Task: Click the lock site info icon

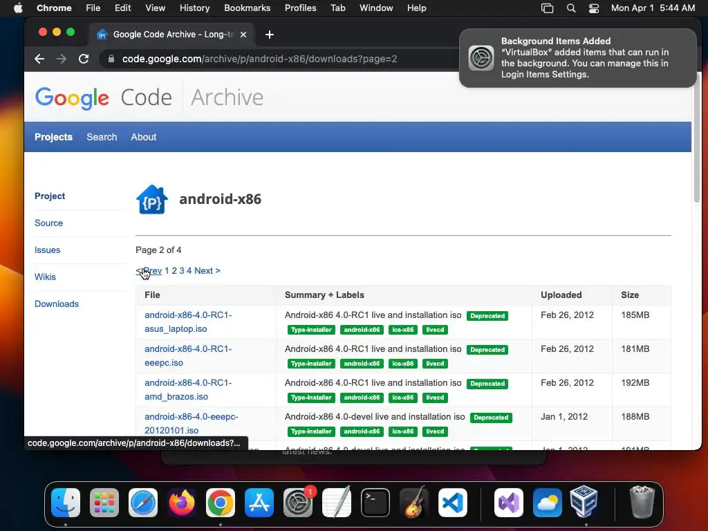Action: click(x=111, y=59)
